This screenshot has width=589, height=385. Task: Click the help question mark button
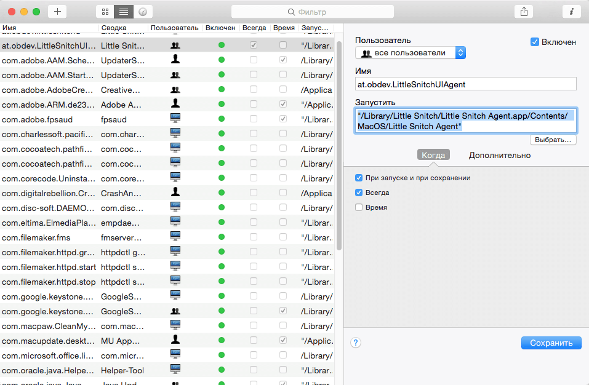coord(356,343)
